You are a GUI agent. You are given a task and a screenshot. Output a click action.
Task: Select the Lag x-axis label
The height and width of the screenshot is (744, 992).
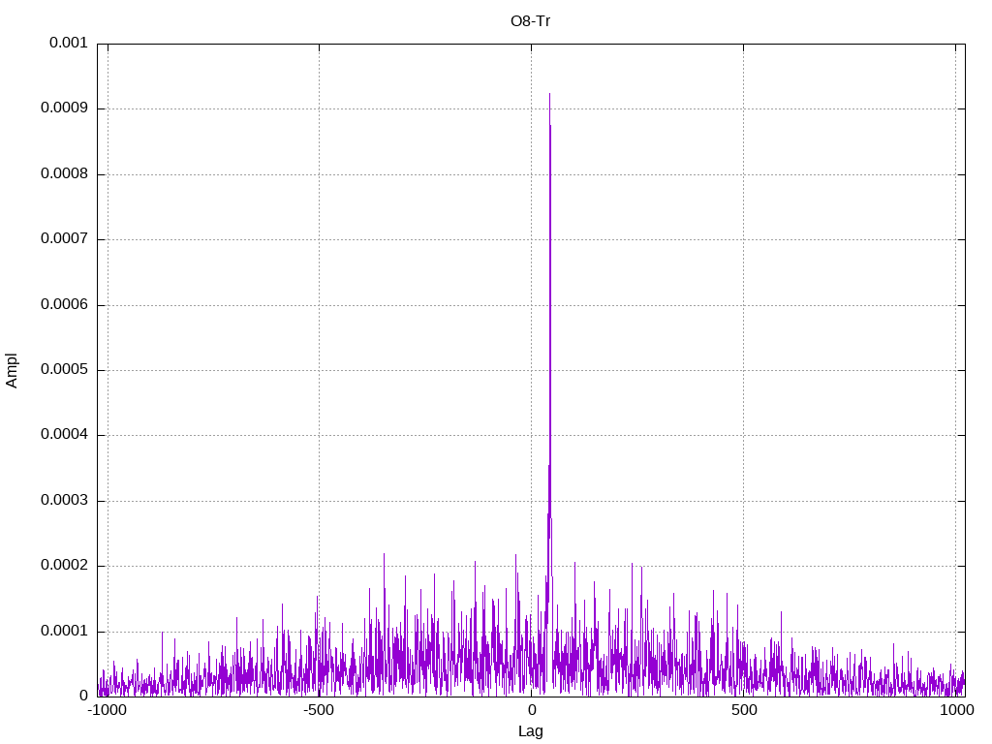click(x=530, y=731)
